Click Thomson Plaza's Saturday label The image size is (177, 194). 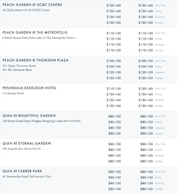pyautogui.click(x=159, y=73)
